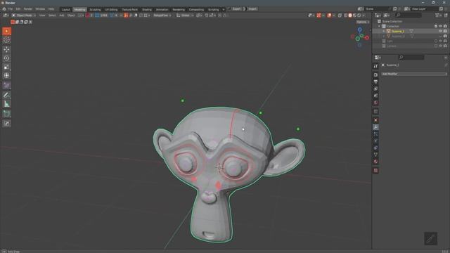Open the Add Modifier dropdown
The height and width of the screenshot is (253, 450).
pyautogui.click(x=414, y=74)
